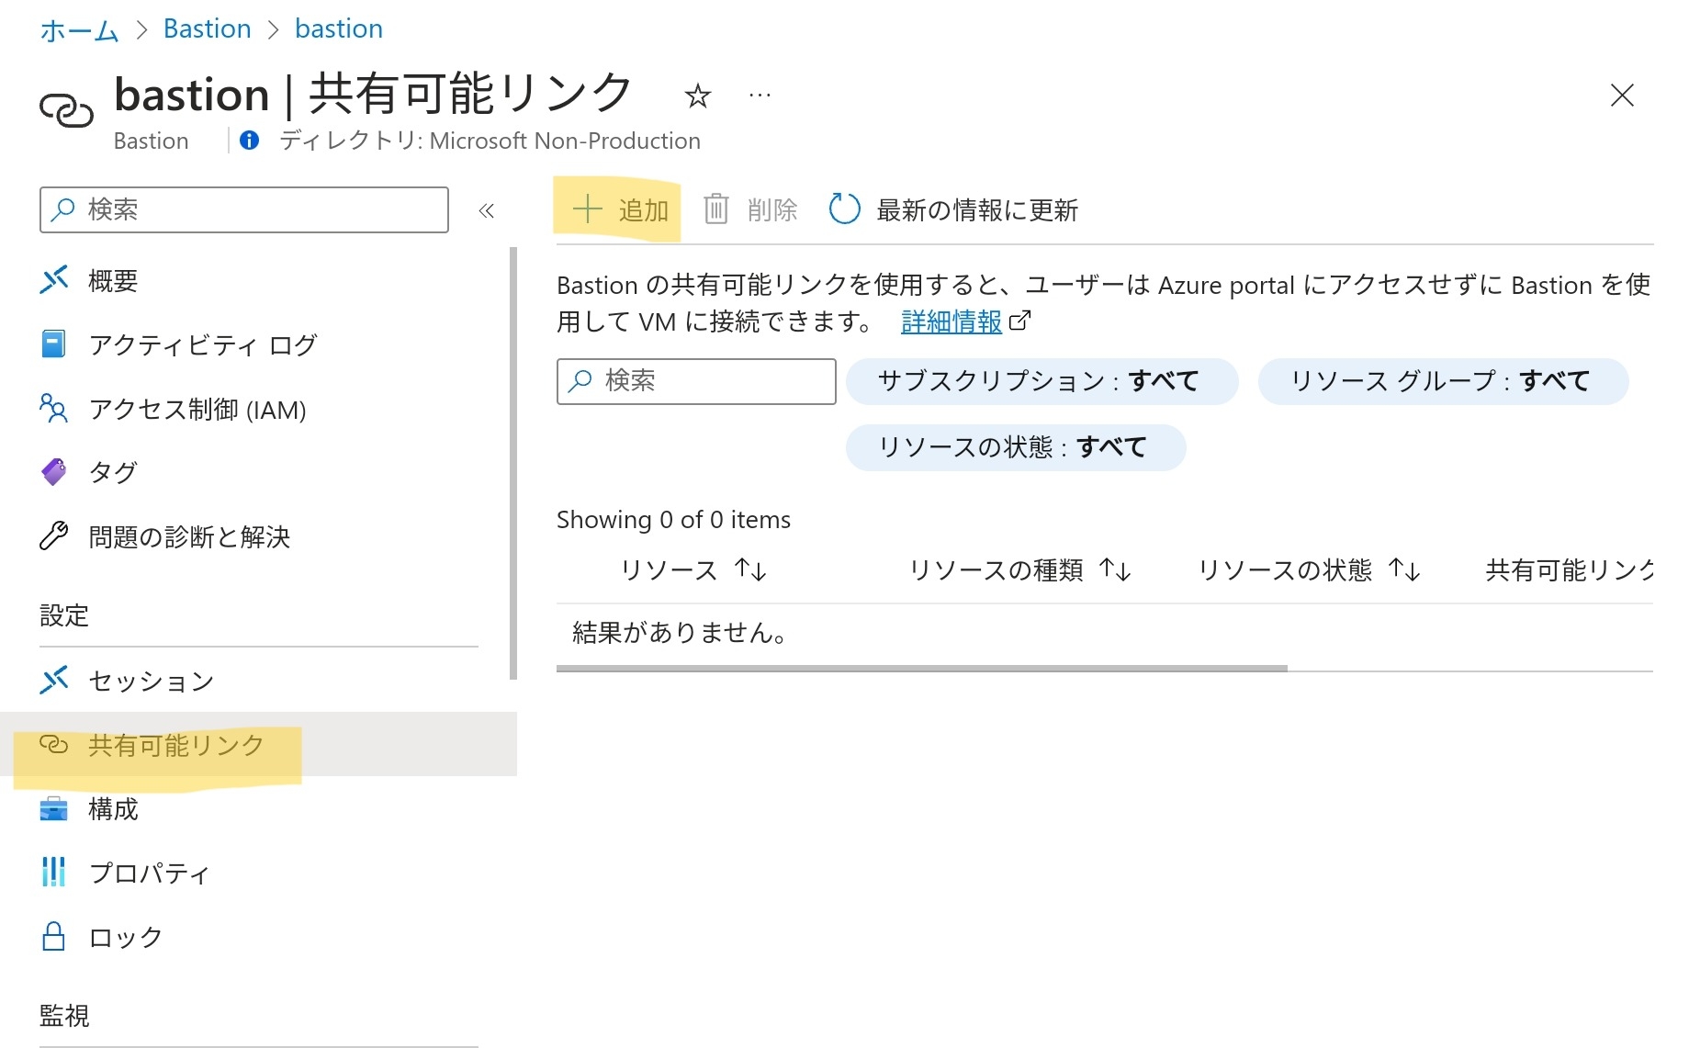Collapse the sidebar with double chevron
Image resolution: width=1689 pixels, height=1048 pixels.
(486, 211)
